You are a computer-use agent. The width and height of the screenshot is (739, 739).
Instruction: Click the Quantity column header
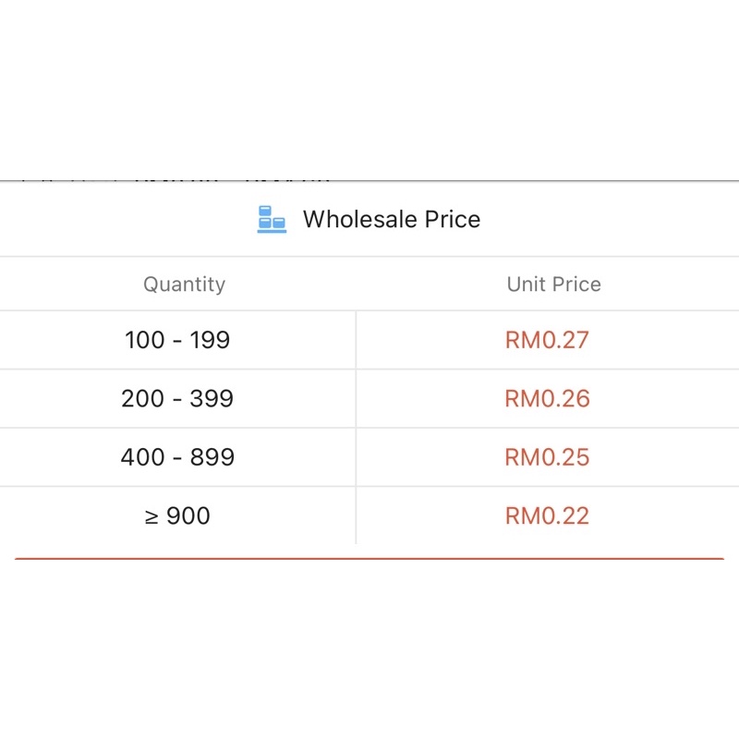pos(184,285)
